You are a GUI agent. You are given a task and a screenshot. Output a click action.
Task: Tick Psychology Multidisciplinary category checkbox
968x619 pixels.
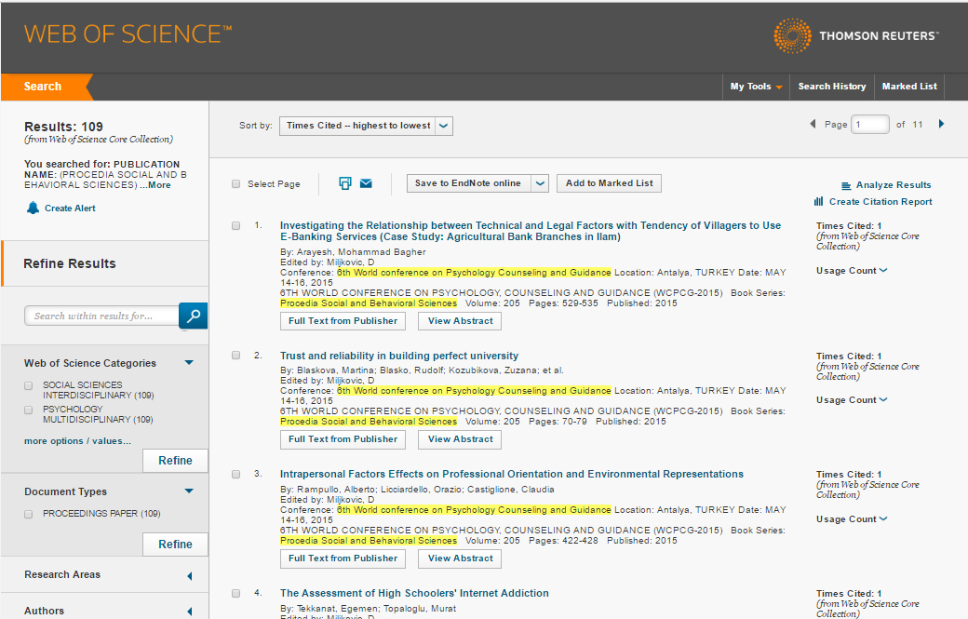(x=29, y=410)
